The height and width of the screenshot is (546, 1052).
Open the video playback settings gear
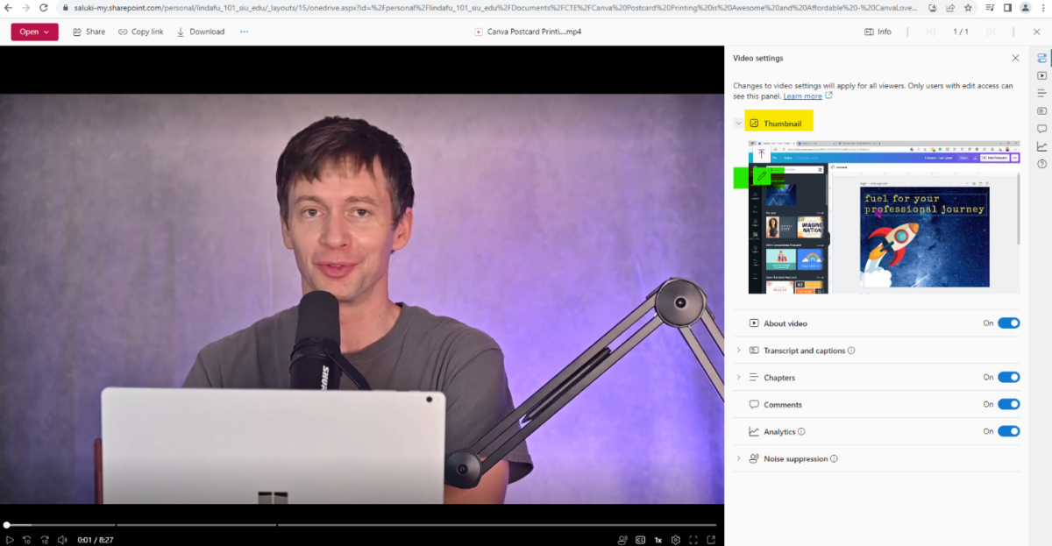[x=675, y=539]
